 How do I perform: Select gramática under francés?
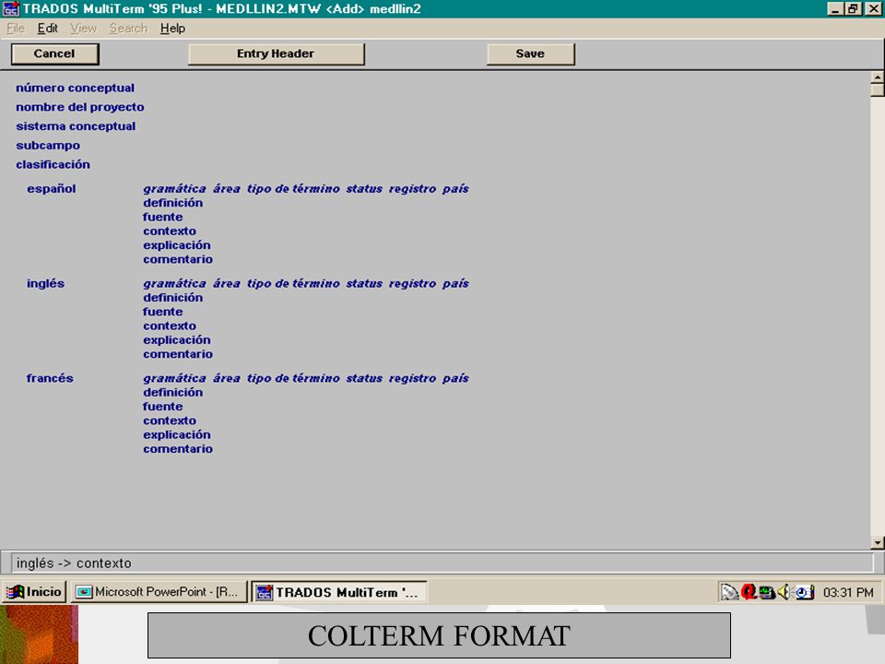click(174, 379)
